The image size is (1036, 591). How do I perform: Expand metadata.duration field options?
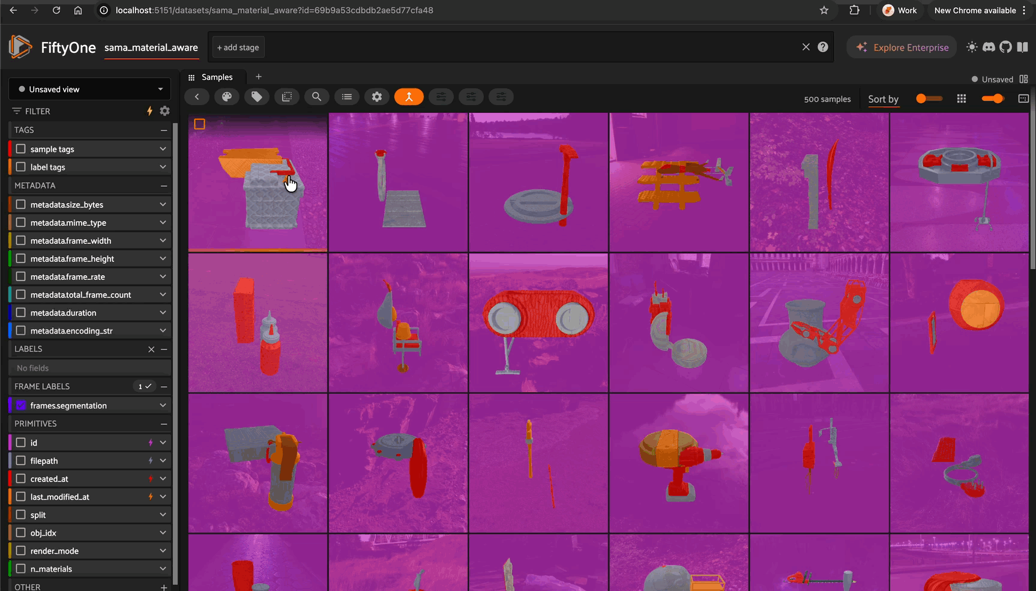click(163, 313)
